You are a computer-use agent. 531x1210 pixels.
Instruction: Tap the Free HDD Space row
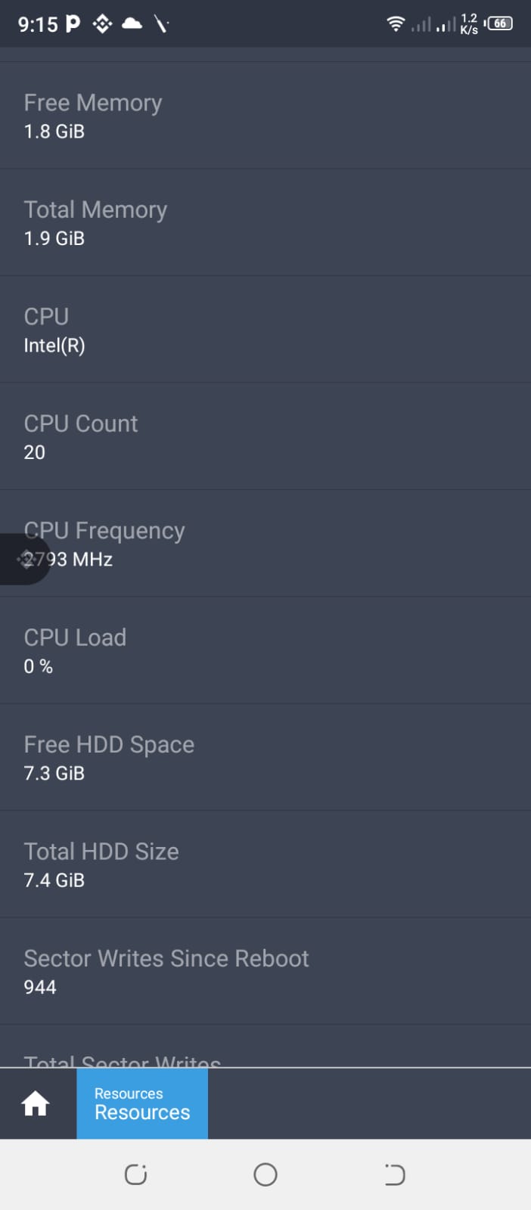tap(265, 758)
